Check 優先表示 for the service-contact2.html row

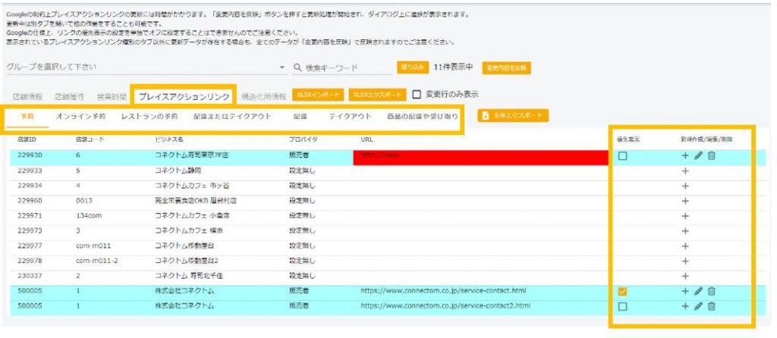pos(622,306)
